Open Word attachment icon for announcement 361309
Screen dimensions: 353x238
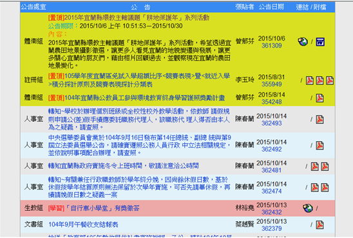[x=320, y=42]
